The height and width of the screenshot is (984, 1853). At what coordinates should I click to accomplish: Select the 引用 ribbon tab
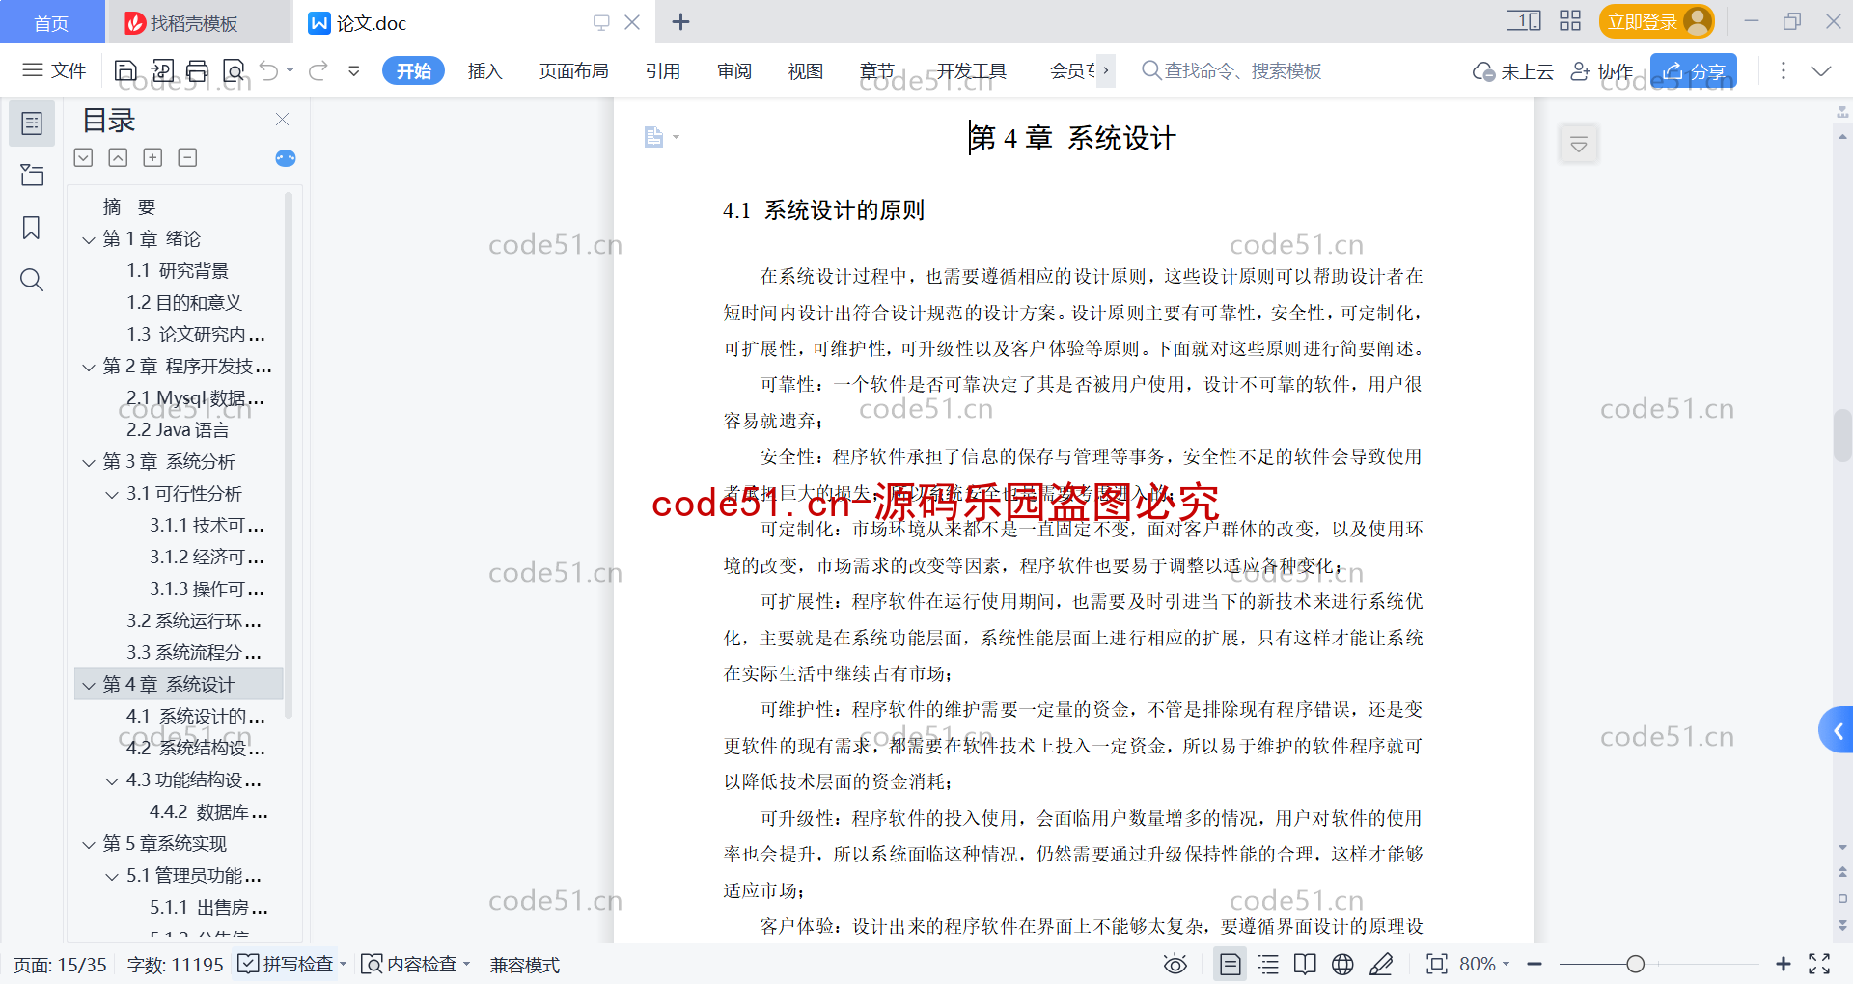(663, 71)
